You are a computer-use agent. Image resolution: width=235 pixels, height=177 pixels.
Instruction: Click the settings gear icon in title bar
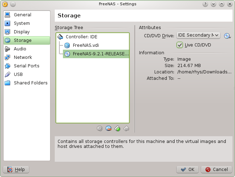(x=5, y=4)
